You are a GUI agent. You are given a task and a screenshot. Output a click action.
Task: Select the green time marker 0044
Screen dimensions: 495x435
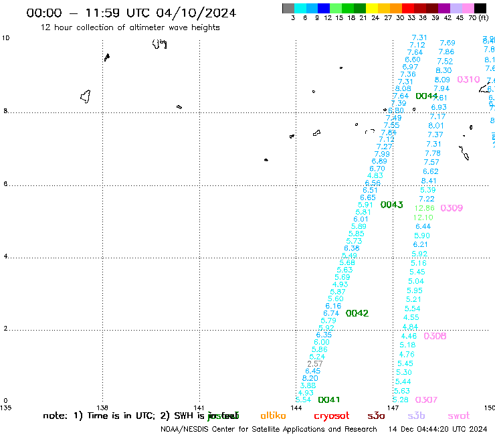[x=427, y=96]
